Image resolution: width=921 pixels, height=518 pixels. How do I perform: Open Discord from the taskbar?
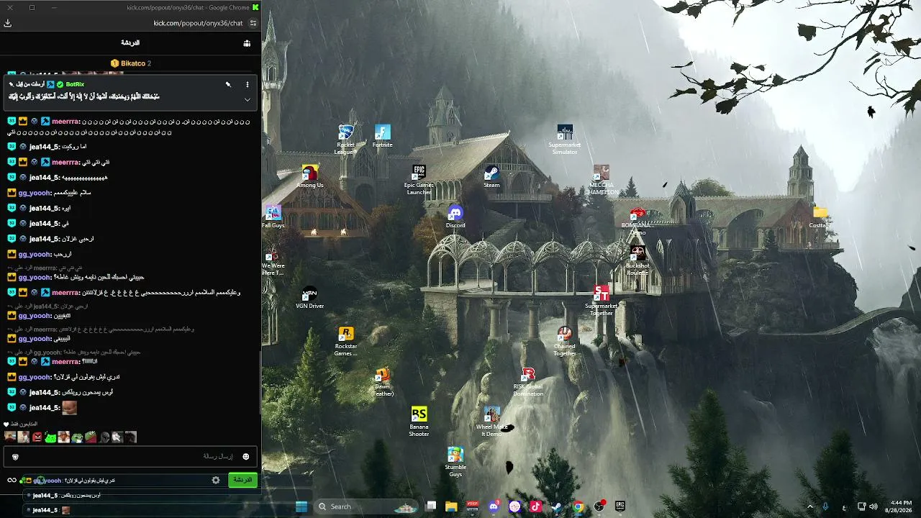pyautogui.click(x=494, y=506)
